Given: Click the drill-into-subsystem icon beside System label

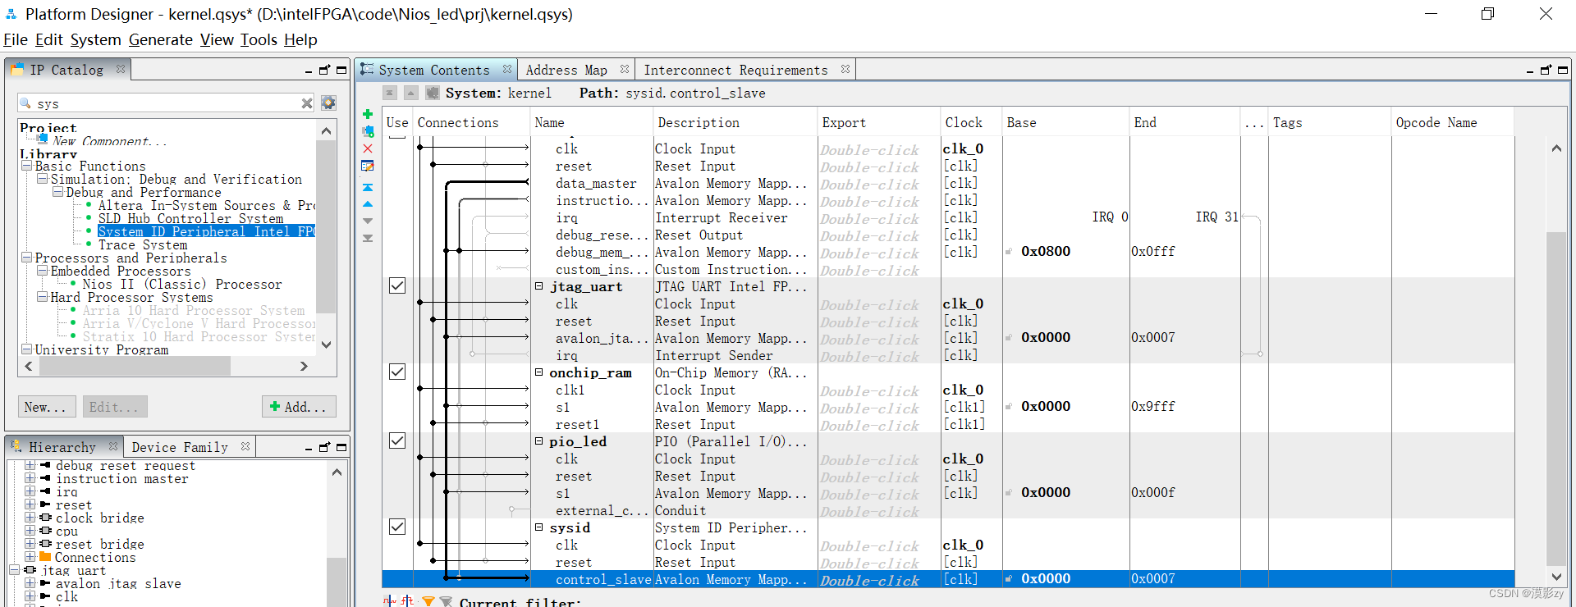Looking at the screenshot, I should click(433, 93).
